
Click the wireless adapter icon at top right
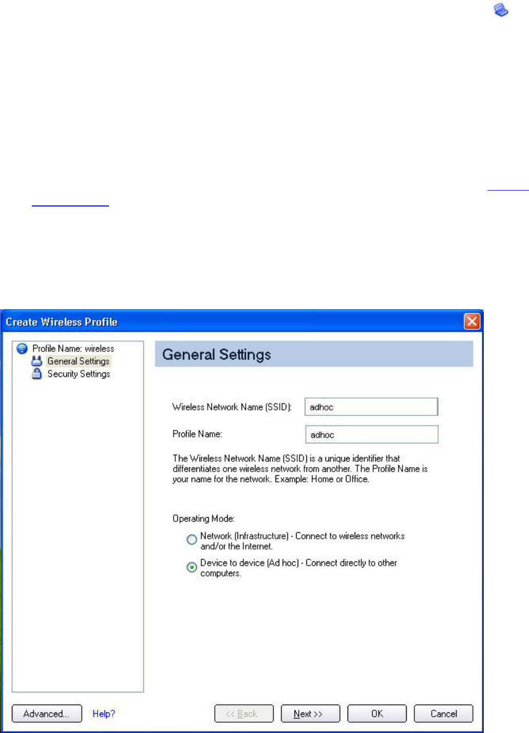[x=501, y=10]
